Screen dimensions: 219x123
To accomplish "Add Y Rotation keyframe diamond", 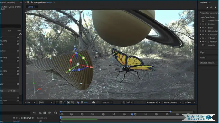I will point(203,38).
